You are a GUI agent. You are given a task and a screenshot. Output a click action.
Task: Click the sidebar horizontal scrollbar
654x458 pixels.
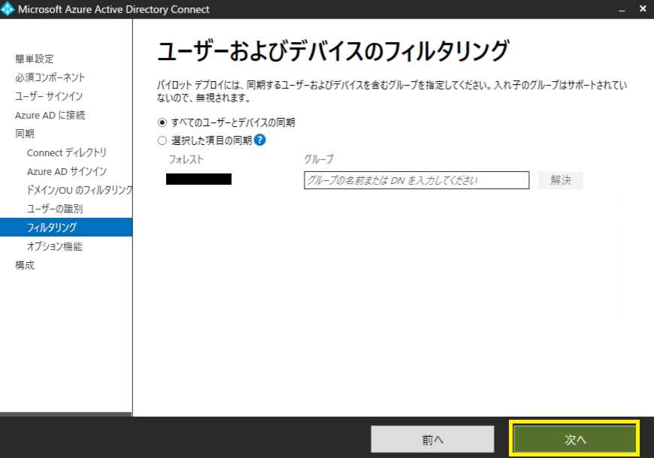[x=66, y=414]
